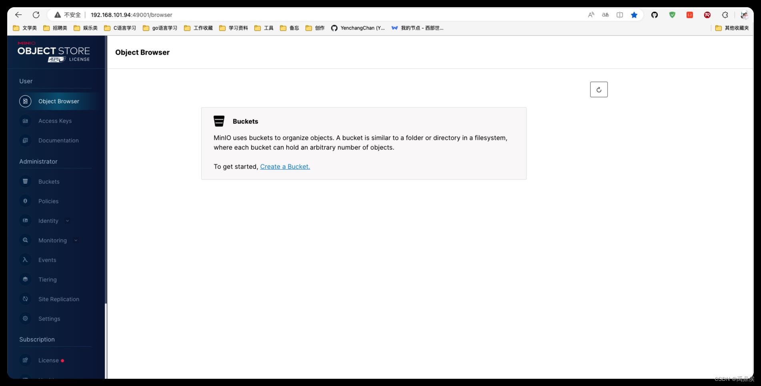761x386 pixels.
Task: Click the Site Replication icon
Action: click(25, 299)
